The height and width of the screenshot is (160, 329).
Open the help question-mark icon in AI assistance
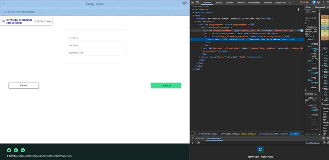(x=324, y=143)
